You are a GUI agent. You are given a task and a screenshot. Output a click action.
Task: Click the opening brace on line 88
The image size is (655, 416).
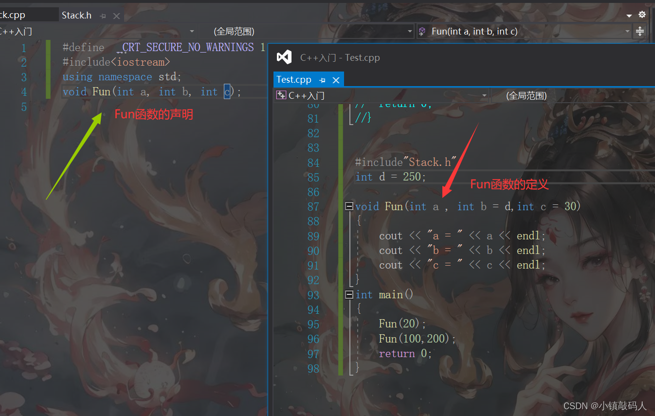tap(359, 221)
